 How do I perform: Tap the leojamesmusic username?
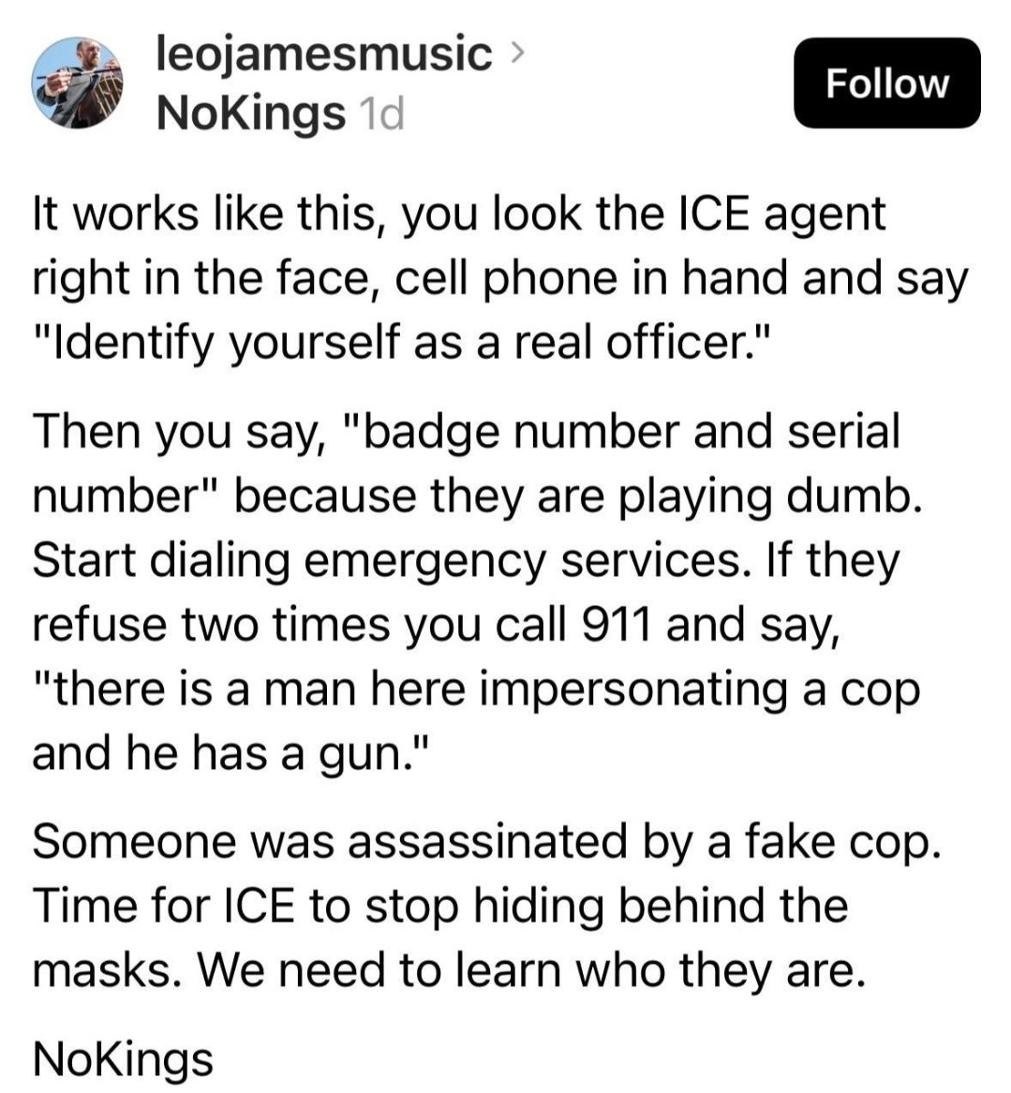tap(324, 54)
